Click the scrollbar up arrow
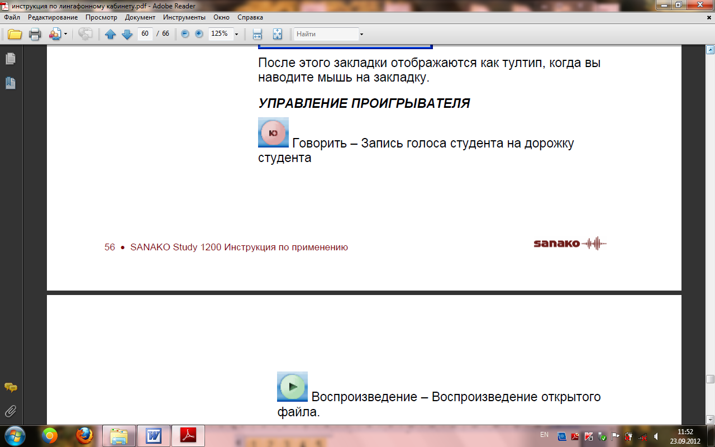This screenshot has width=715, height=447. [x=710, y=50]
